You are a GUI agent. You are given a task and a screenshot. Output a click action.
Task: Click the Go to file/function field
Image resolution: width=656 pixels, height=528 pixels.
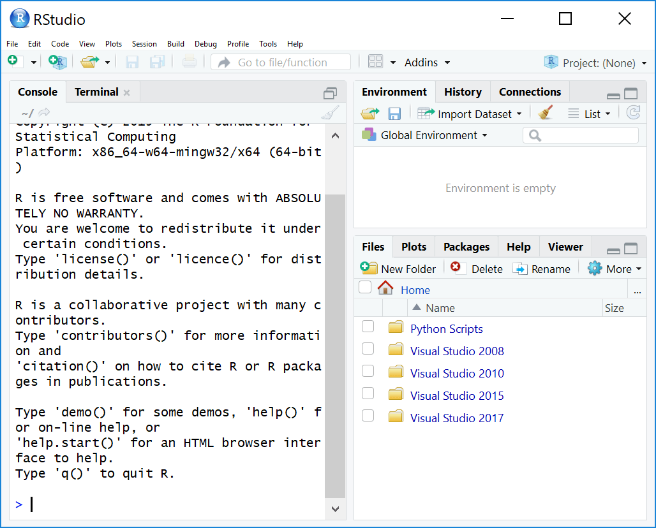(x=281, y=62)
